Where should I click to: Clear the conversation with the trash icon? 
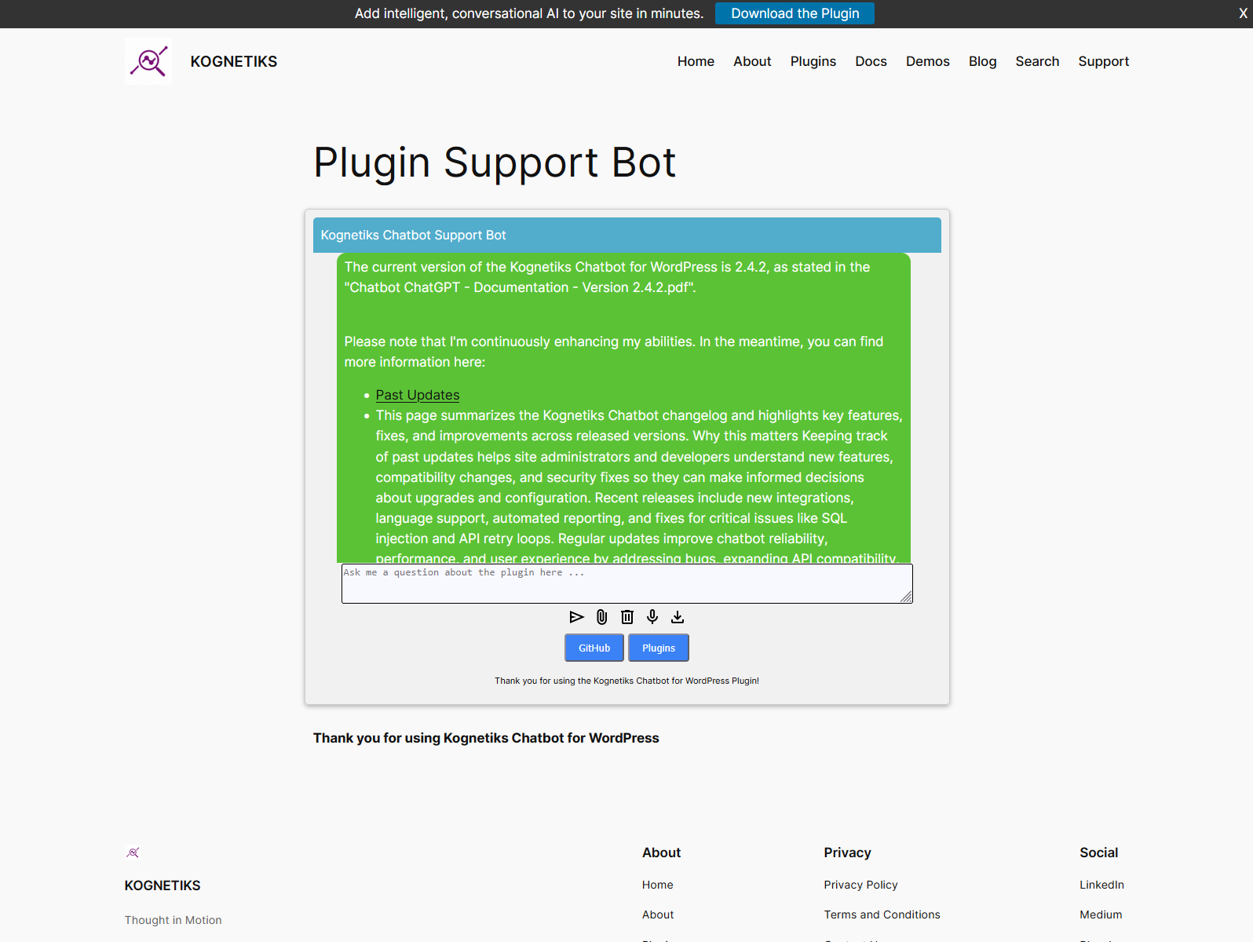626,617
